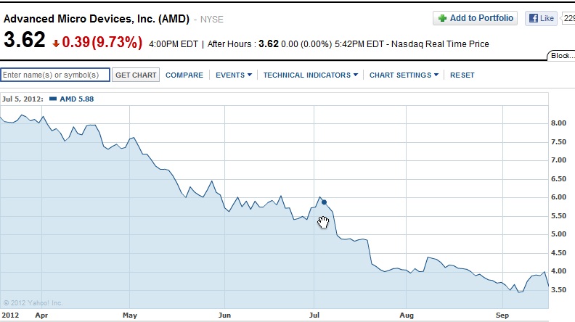Screen dimensions: 575x322
Task: Click the company name Advanced Micro Devices heading
Action: [97, 19]
